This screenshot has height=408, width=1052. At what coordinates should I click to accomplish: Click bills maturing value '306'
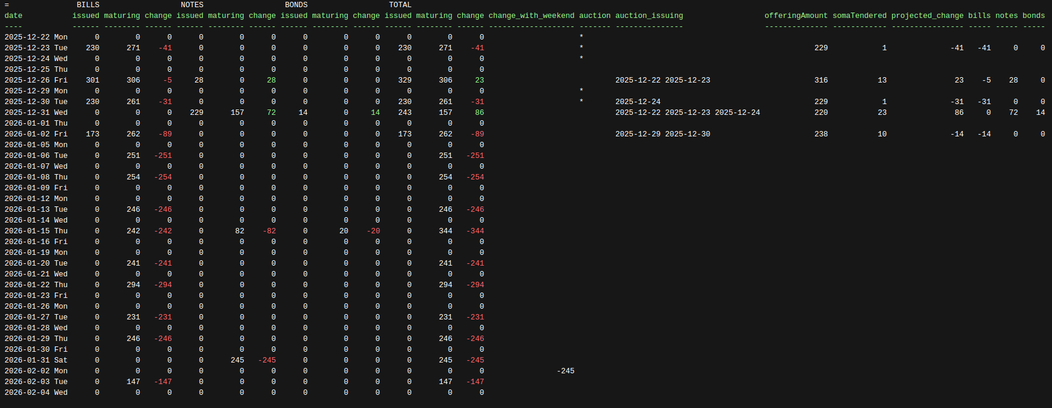click(134, 80)
